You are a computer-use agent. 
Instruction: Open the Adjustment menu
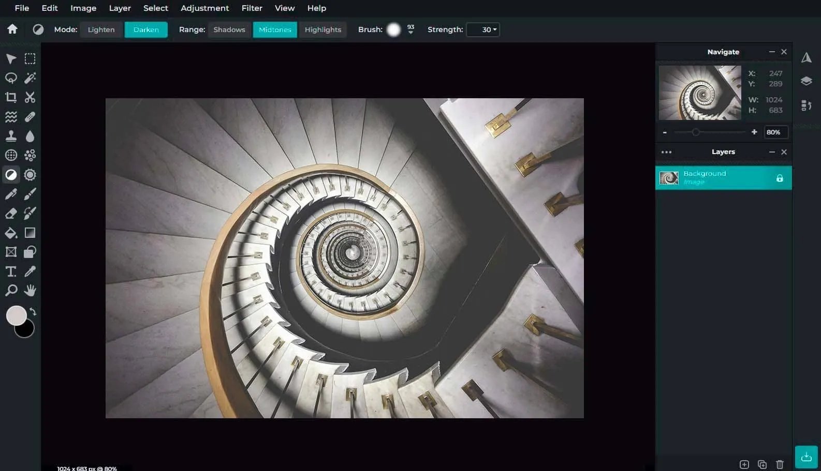pos(204,8)
